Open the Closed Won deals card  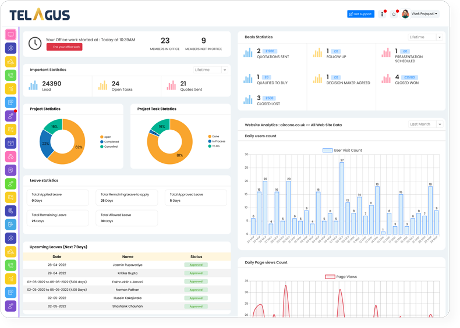(400, 80)
